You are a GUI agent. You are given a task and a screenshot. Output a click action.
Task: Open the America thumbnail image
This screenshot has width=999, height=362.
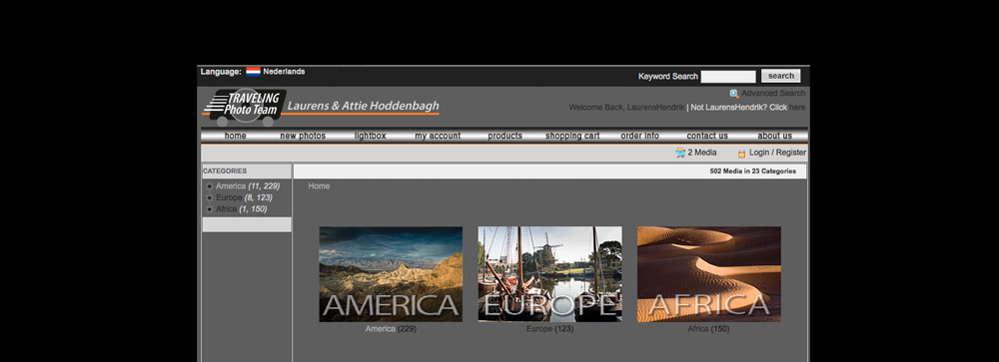click(391, 274)
